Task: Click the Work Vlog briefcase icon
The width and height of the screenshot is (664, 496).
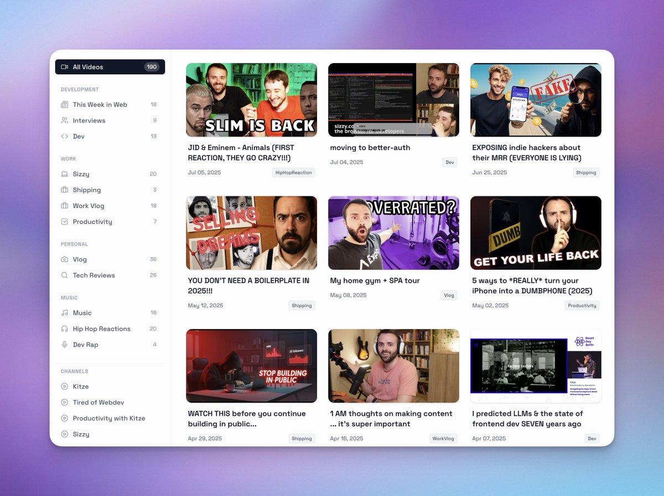Action: (65, 206)
